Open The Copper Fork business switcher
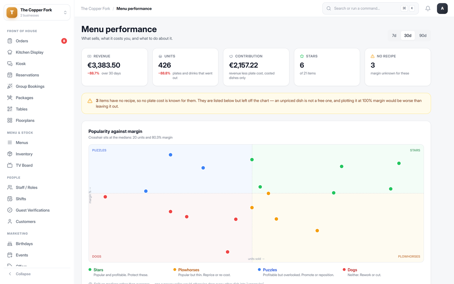Image resolution: width=454 pixels, height=284 pixels. click(37, 12)
